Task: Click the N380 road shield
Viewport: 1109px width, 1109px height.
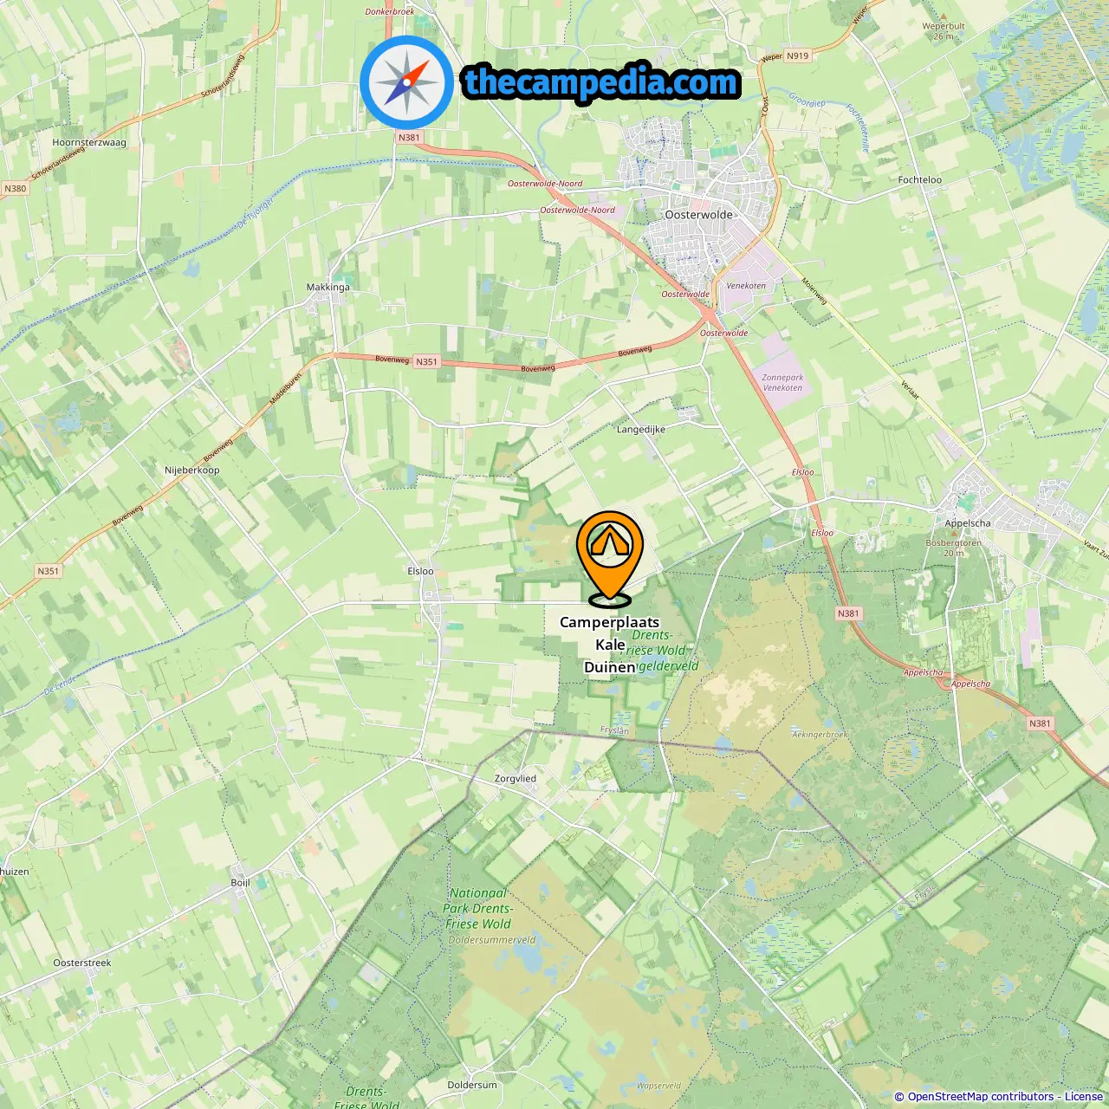Action: (x=16, y=188)
